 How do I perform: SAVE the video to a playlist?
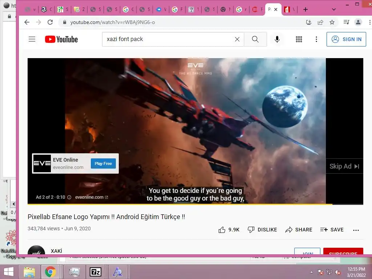[x=332, y=230]
